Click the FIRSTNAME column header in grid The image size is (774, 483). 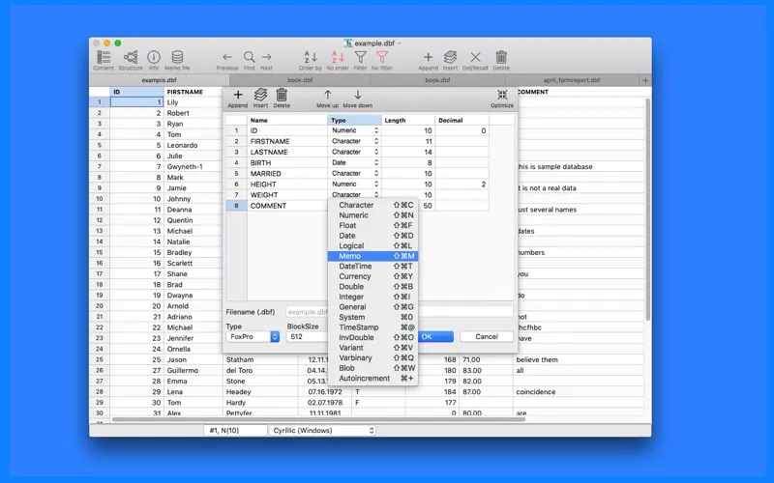193,92
